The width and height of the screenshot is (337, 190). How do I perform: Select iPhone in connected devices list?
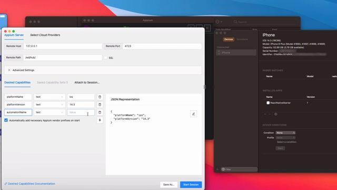tap(236, 53)
